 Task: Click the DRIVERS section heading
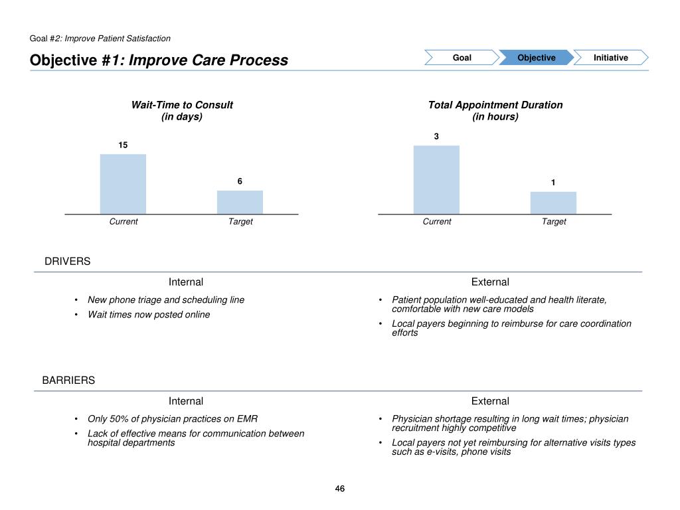coord(67,262)
